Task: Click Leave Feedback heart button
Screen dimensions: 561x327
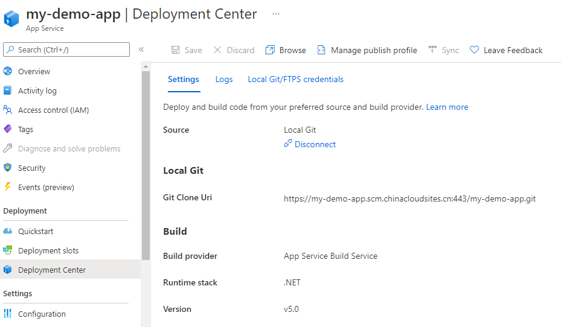Action: 506,50
